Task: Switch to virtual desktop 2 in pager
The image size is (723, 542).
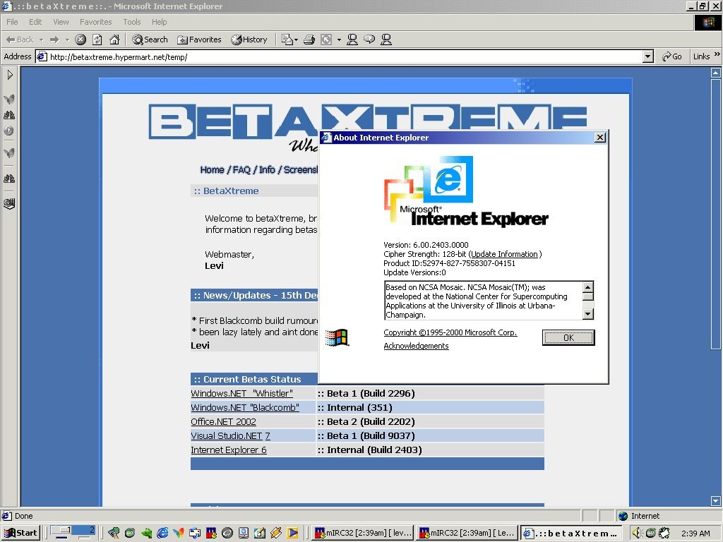Action: pos(83,532)
